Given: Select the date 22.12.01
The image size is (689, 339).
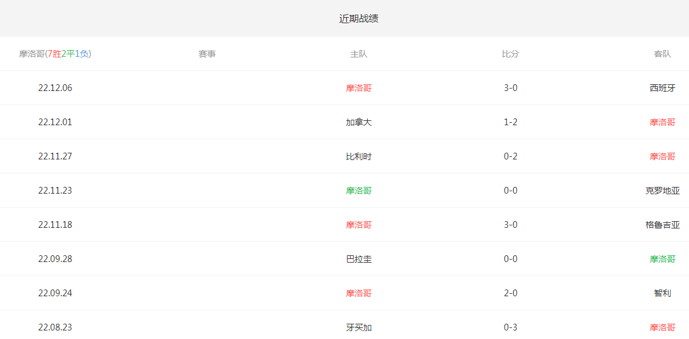Looking at the screenshot, I should click(55, 122).
